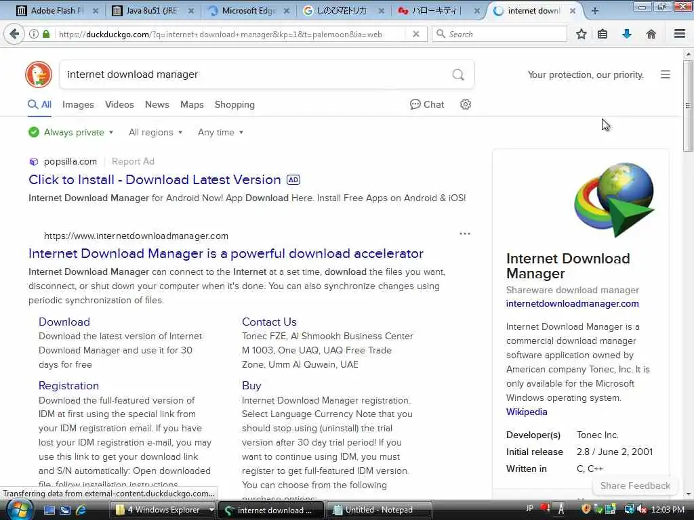The image size is (694, 520).
Task: Select the News search category
Action: tap(157, 104)
